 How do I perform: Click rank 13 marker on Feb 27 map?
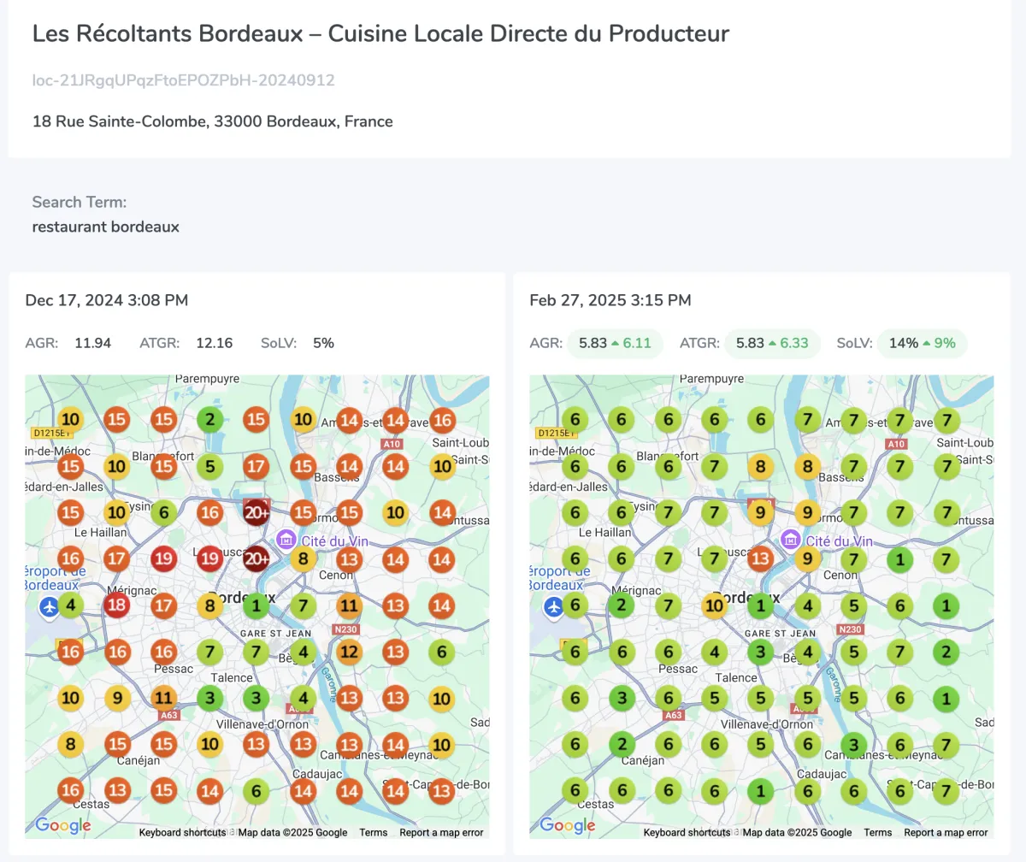(761, 559)
